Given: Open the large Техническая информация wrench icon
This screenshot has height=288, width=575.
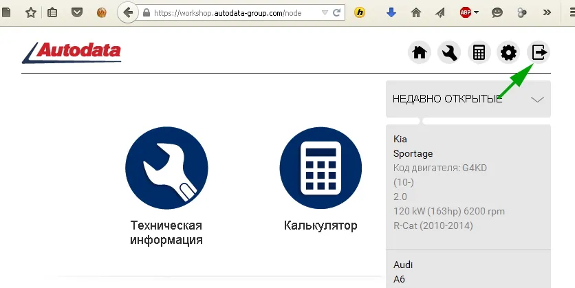Looking at the screenshot, I should tap(166, 168).
